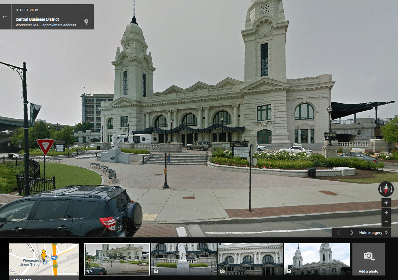Click the double chevron beside Hide imagery

click(x=387, y=232)
